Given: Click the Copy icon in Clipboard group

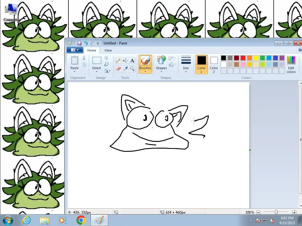Looking at the screenshot, I should (x=84, y=64).
